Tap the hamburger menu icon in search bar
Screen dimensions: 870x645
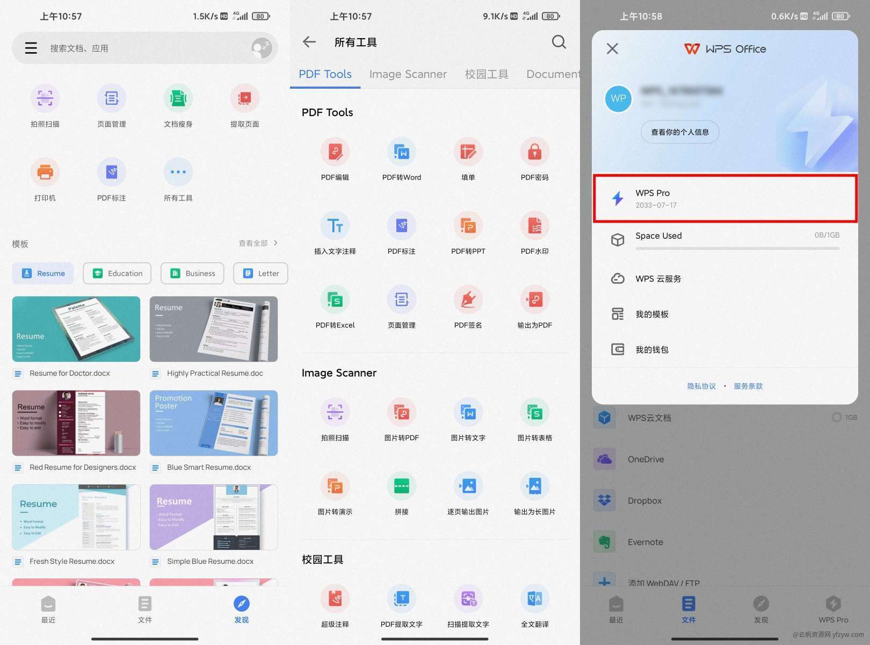tap(31, 48)
